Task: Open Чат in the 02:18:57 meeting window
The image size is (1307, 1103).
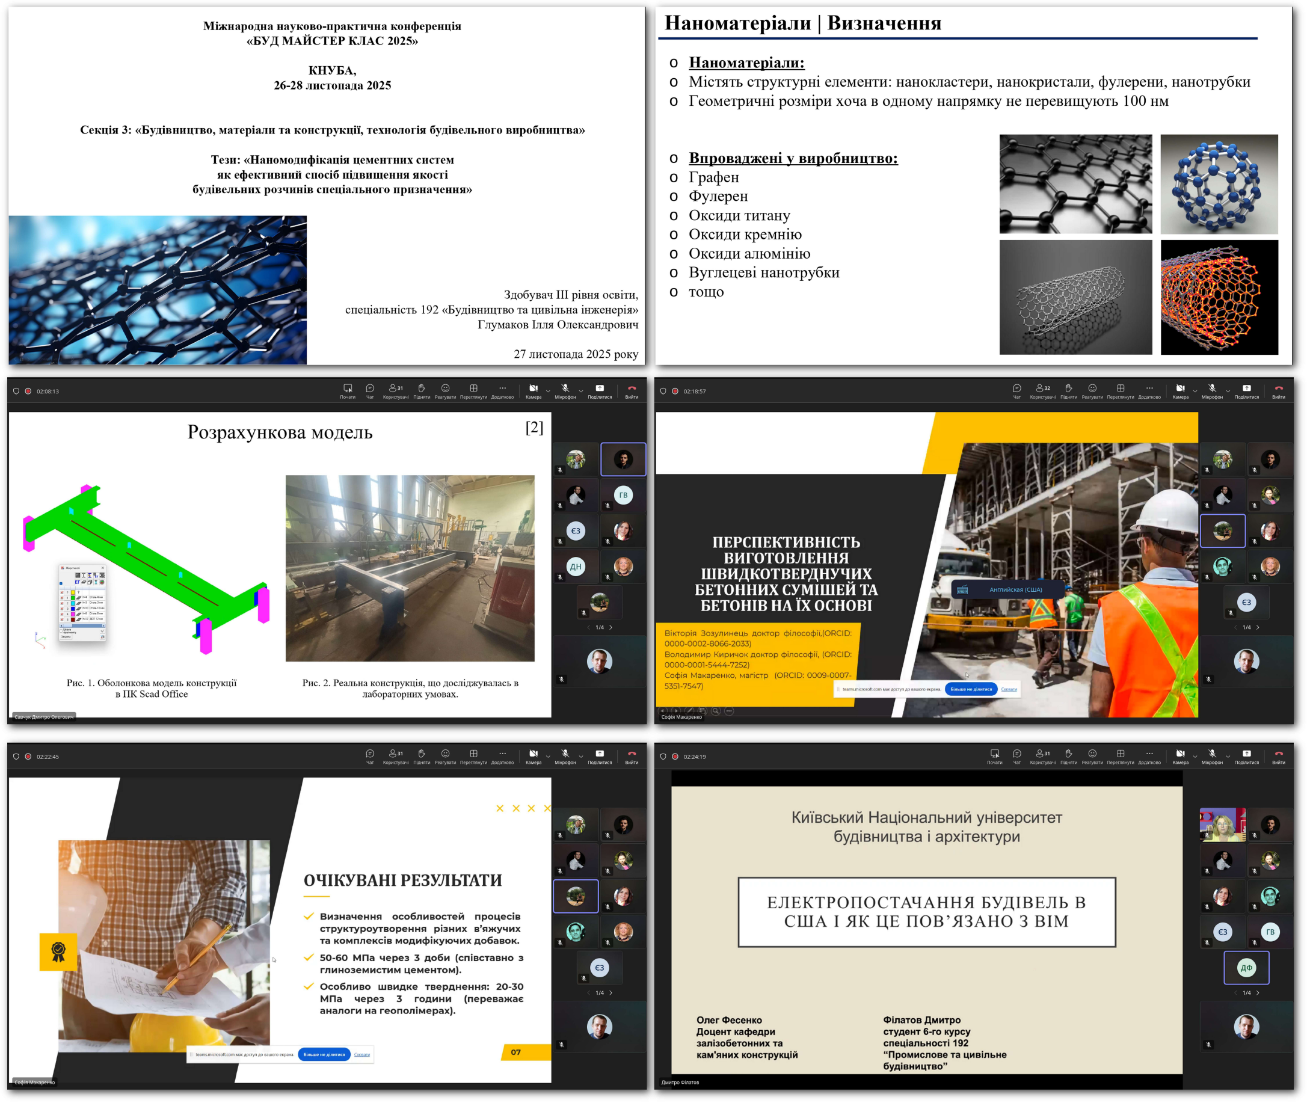Action: click(1017, 390)
